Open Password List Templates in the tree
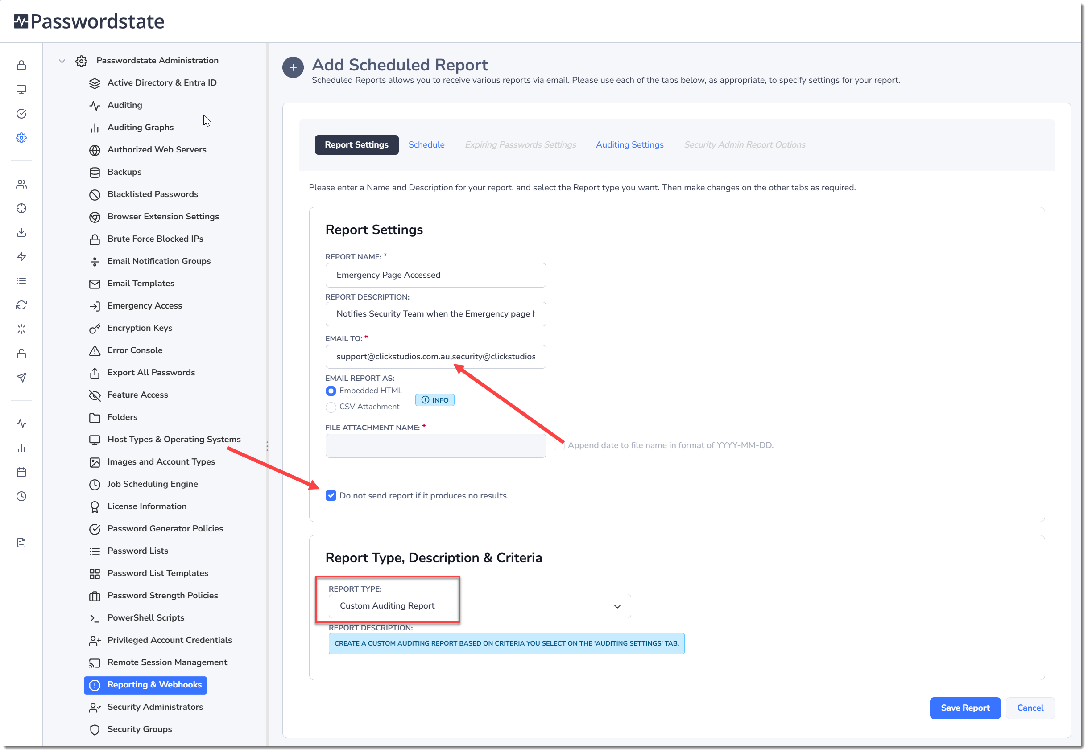This screenshot has width=1088, height=753. coord(157,573)
